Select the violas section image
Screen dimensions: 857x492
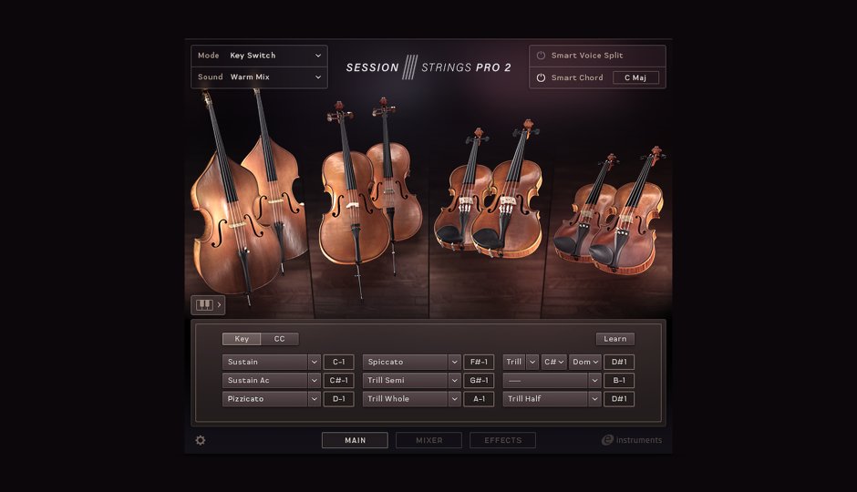[488, 196]
